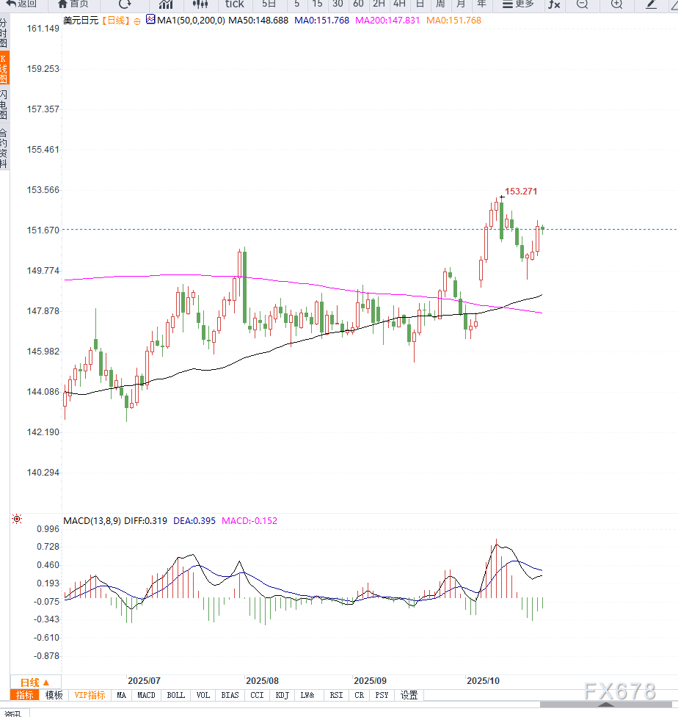678x717 pixels.
Task: Switch to tick timeframe
Action: (x=234, y=4)
